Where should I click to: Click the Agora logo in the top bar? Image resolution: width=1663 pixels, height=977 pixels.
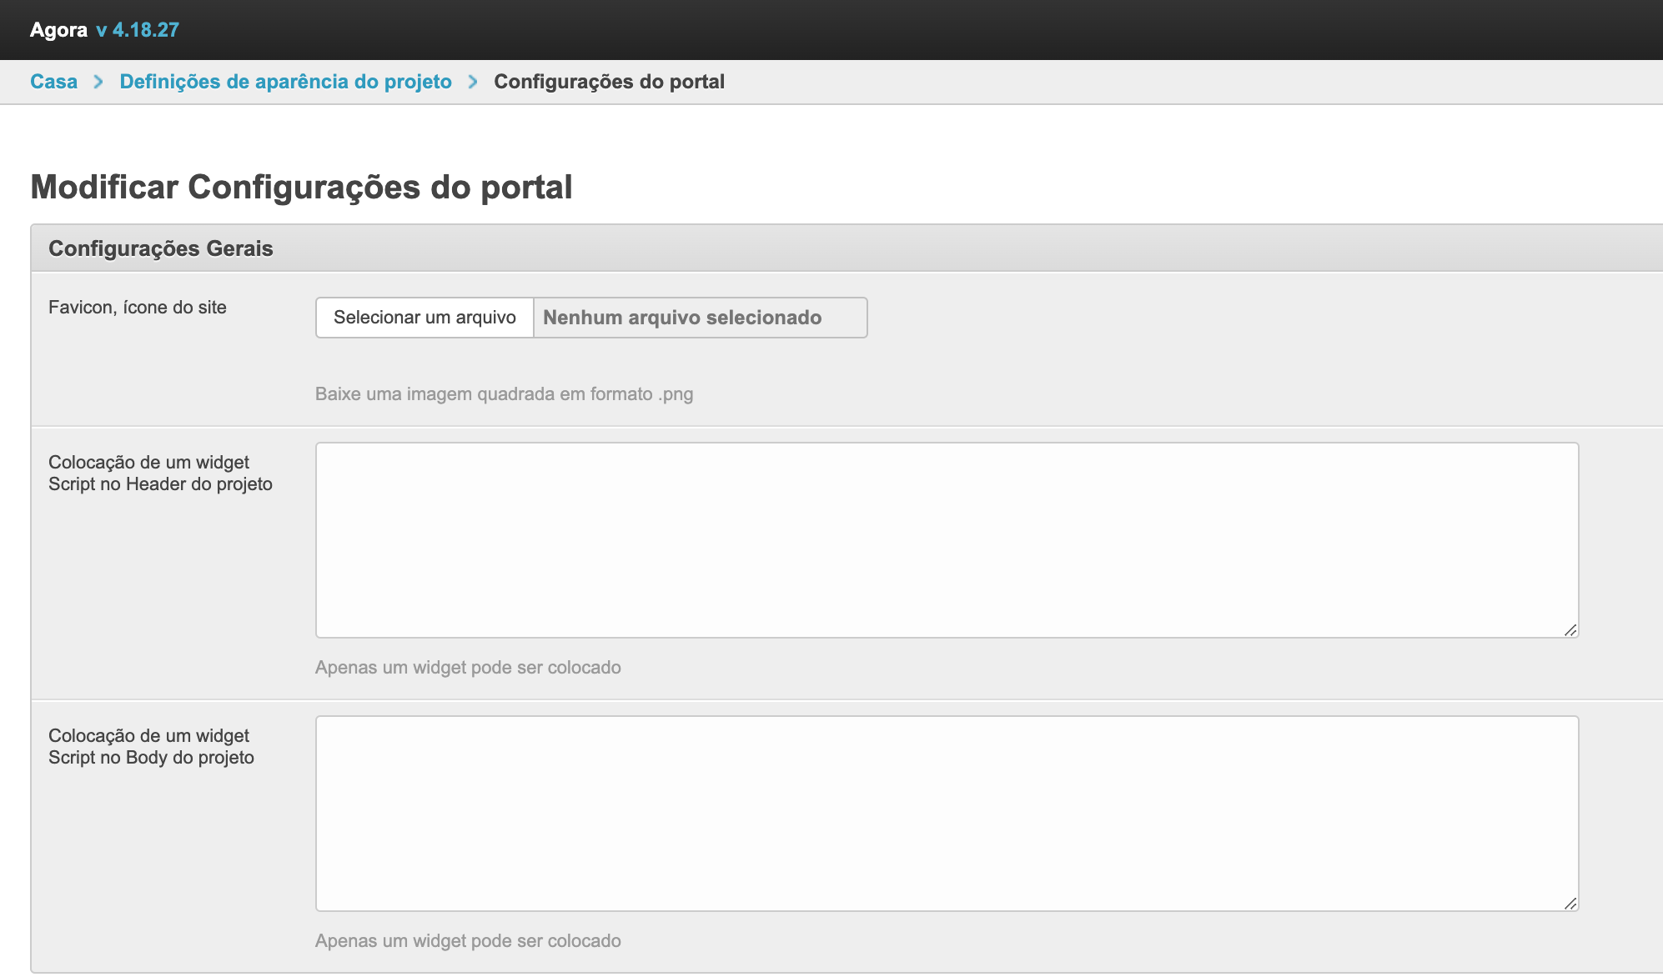(x=58, y=30)
